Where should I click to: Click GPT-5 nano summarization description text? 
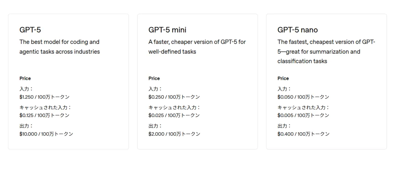[326, 52]
